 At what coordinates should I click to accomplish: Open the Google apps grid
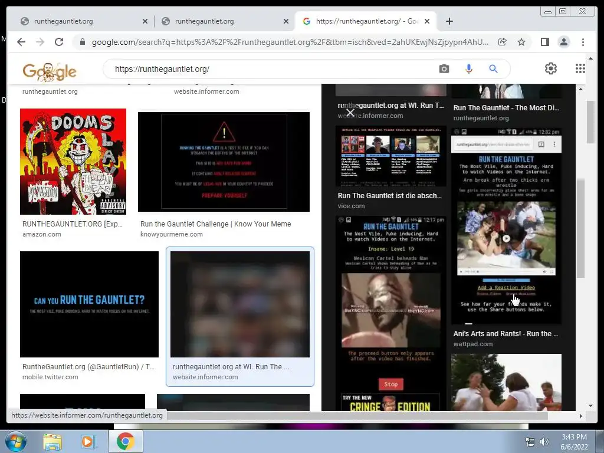pos(580,68)
